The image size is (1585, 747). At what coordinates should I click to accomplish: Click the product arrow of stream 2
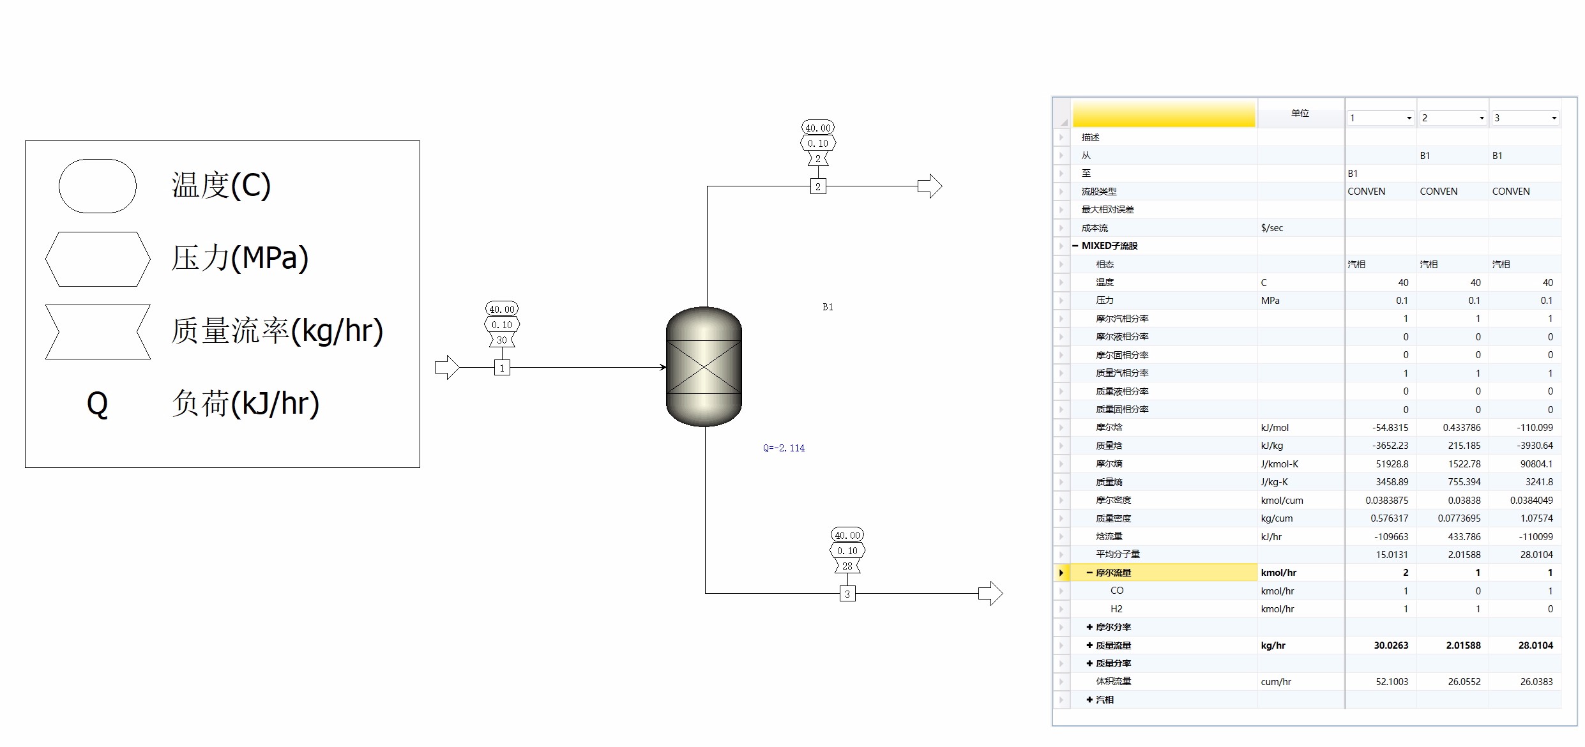[930, 186]
